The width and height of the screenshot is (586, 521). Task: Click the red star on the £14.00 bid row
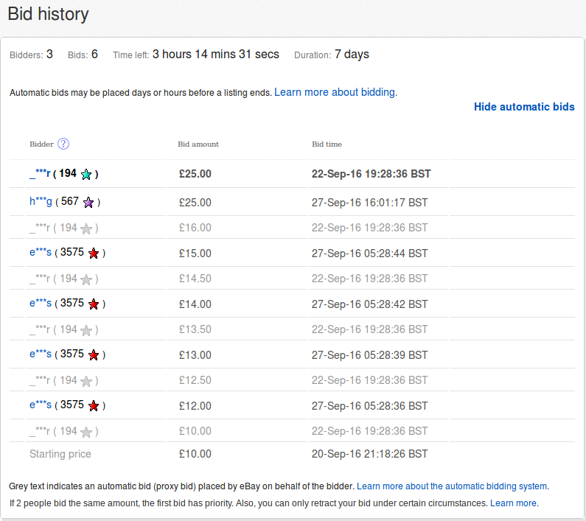[94, 304]
